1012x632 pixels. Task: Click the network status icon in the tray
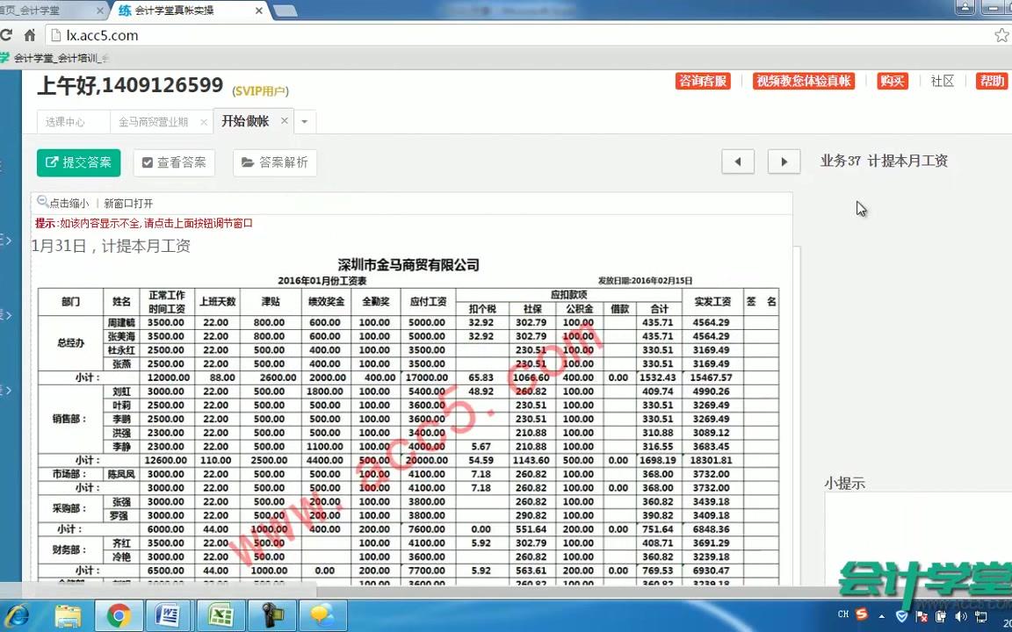[x=980, y=615]
